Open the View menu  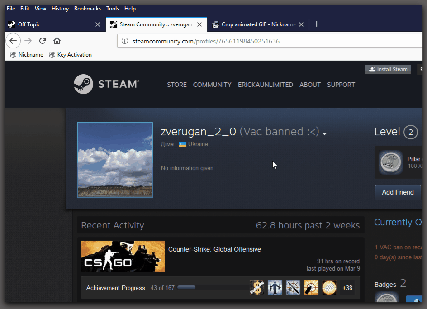(40, 9)
